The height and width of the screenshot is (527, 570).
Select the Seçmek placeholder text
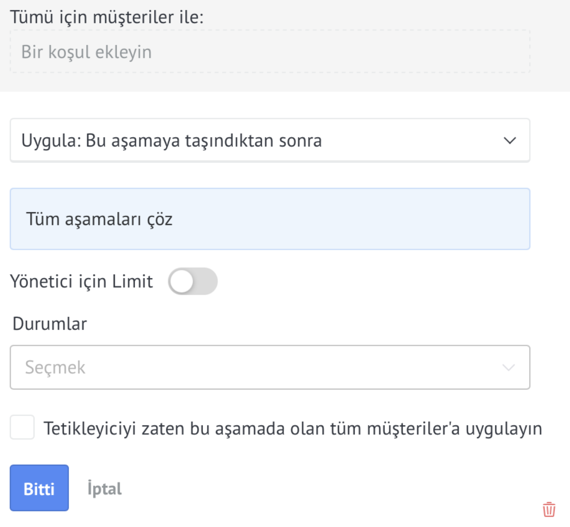[55, 367]
